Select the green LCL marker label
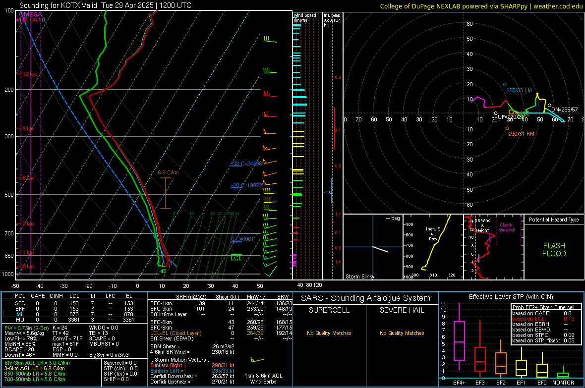The width and height of the screenshot is (585, 388). click(x=236, y=258)
